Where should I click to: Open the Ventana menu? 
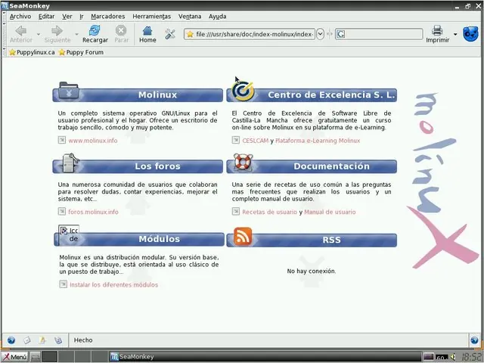point(190,17)
